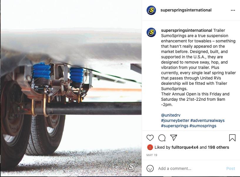Viewport: 240px width, 177px height.
Task: Save post with the bookmark icon
Action: 232,138
